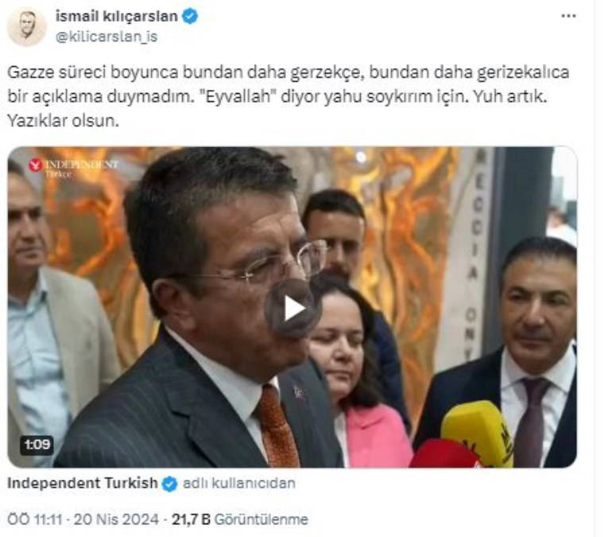
Task: Click the verified badge next to ismail kılıçarslan
Action: [190, 17]
